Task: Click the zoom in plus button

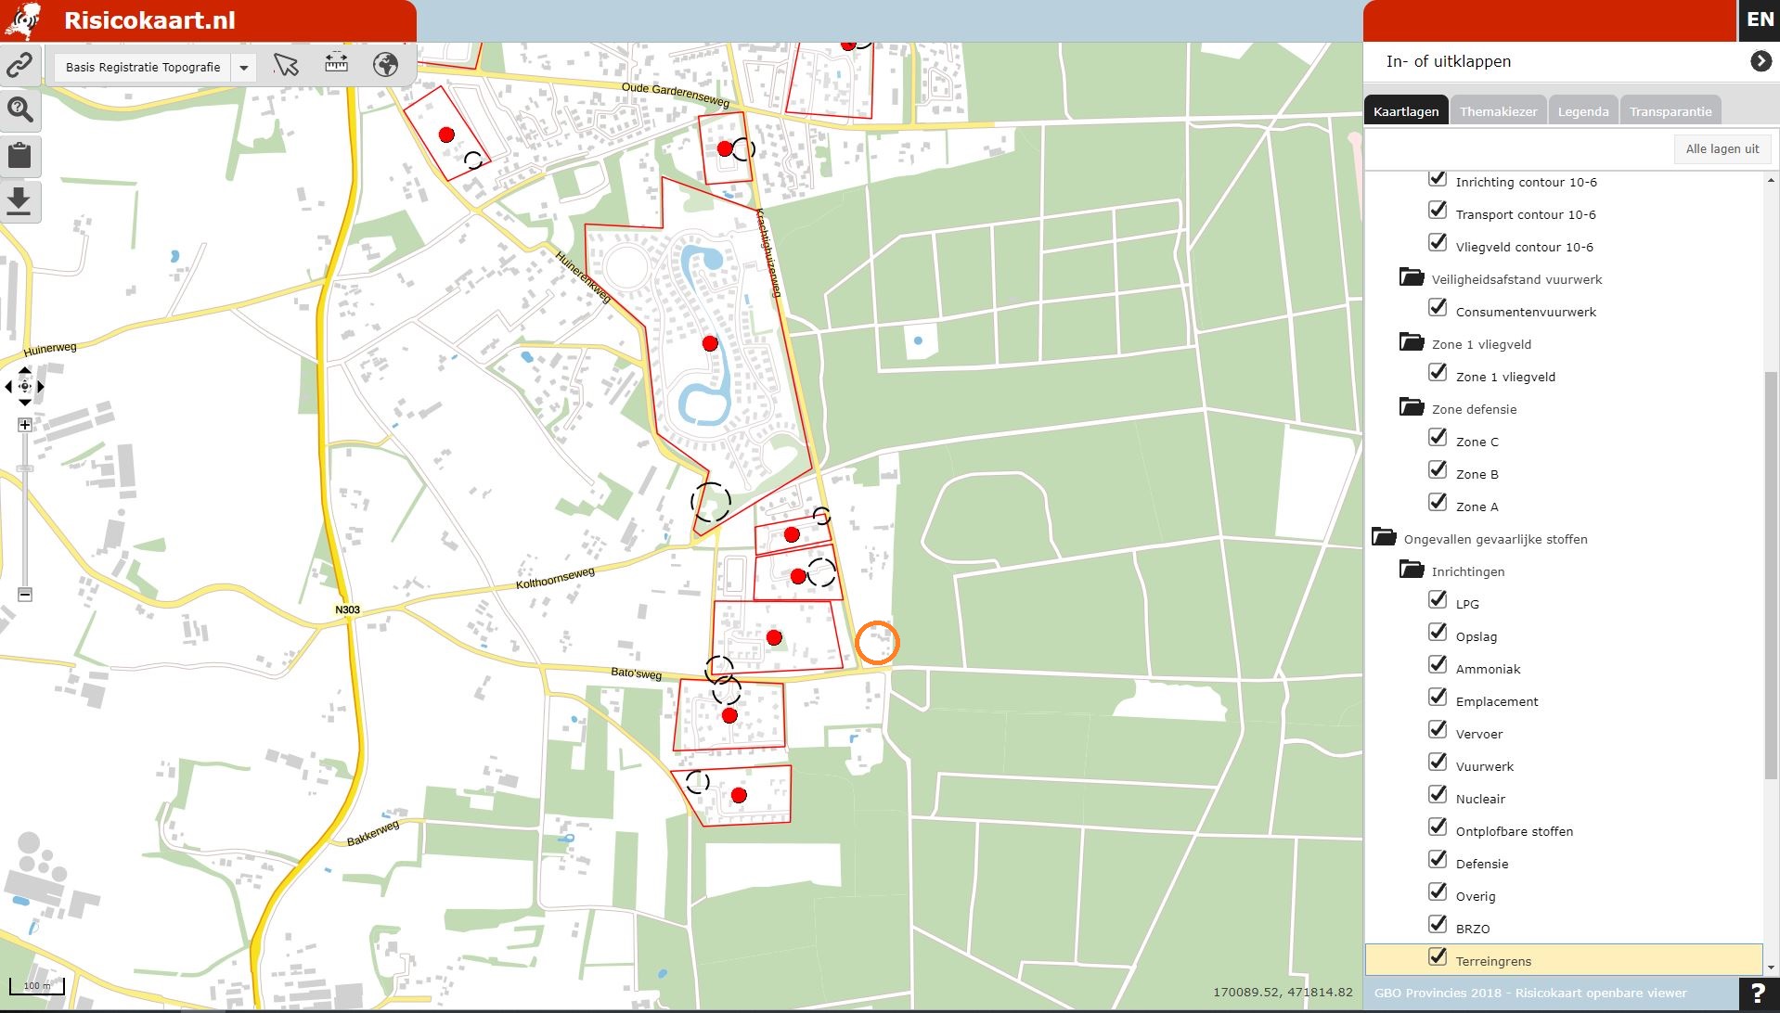Action: (x=25, y=425)
